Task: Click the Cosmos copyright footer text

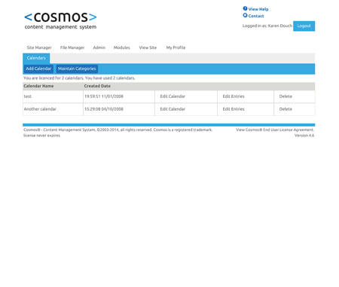Action: tap(118, 130)
